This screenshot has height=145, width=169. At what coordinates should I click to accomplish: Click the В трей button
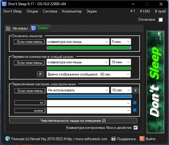(160, 11)
